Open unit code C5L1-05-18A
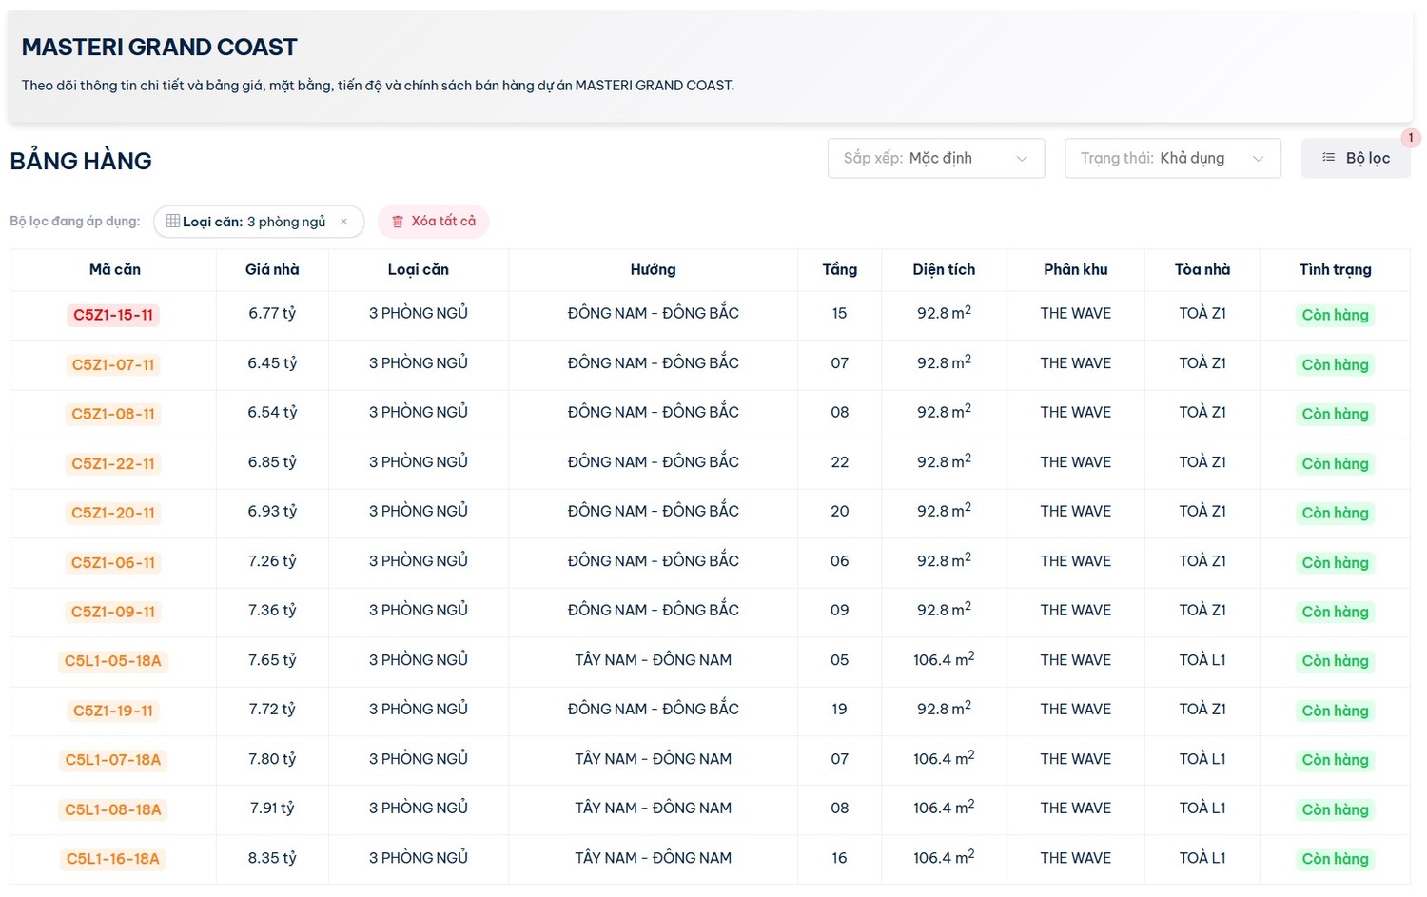 (x=113, y=661)
